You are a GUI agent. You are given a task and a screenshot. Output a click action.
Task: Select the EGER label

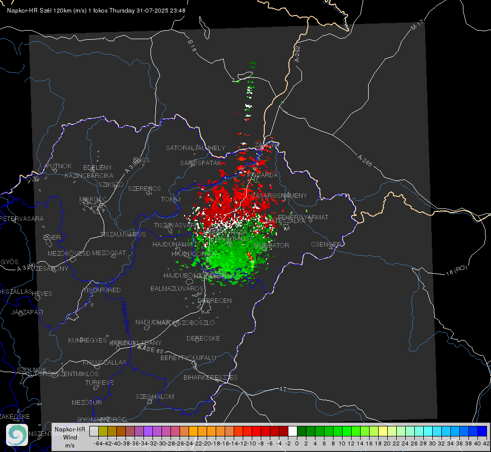[x=52, y=238]
